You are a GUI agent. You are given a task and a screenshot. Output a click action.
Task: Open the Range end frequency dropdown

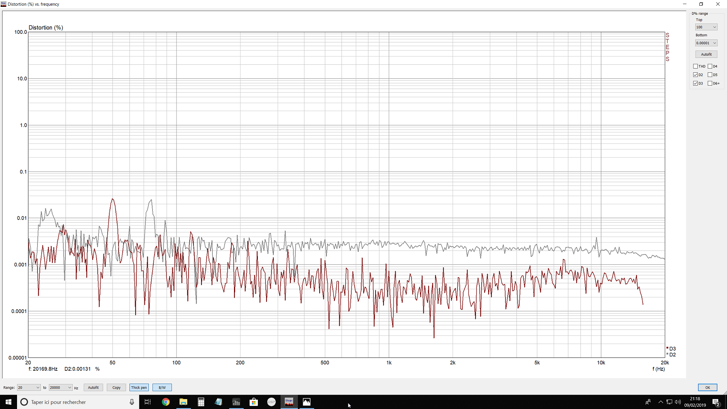click(x=61, y=387)
